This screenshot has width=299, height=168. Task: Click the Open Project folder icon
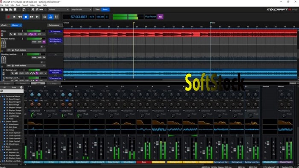(6, 9)
